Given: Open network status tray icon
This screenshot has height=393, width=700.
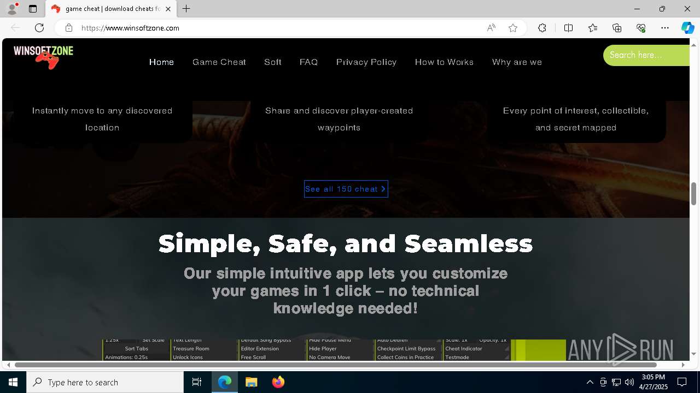Looking at the screenshot, I should 616,382.
